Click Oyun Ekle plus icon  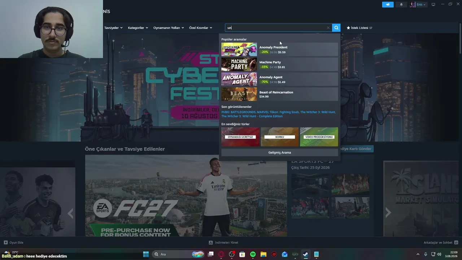click(x=5, y=243)
